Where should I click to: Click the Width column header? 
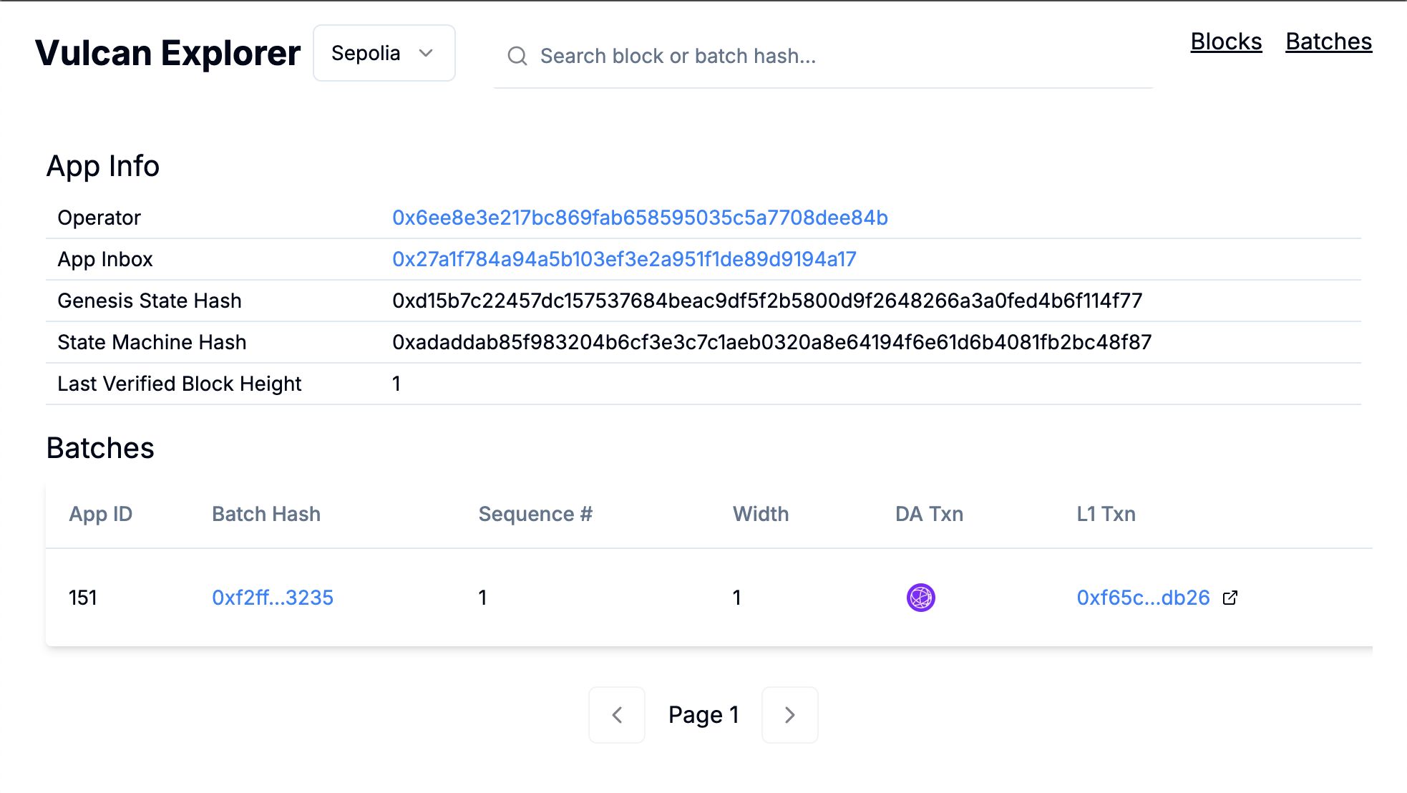(761, 514)
